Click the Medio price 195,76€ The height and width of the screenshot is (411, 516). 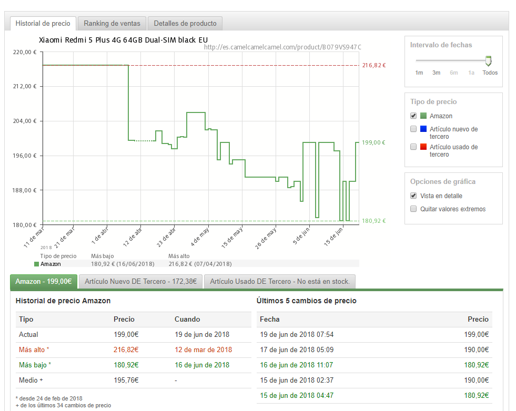coord(126,381)
